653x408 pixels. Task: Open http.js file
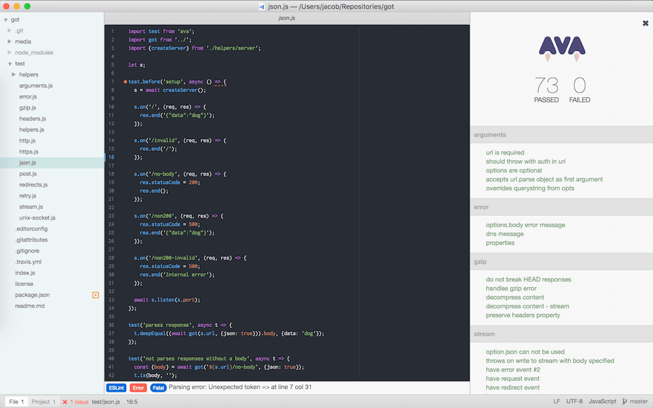(x=27, y=141)
